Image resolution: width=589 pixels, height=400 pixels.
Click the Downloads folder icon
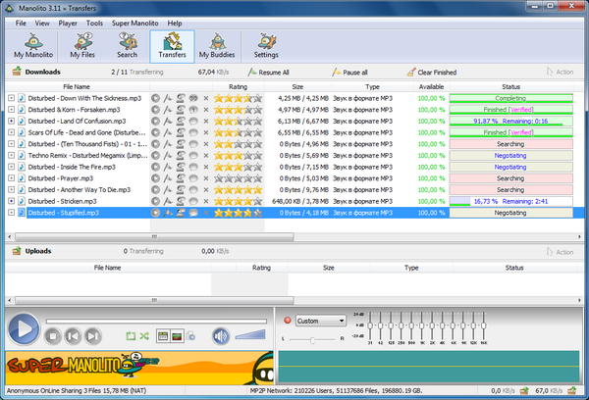coord(17,72)
